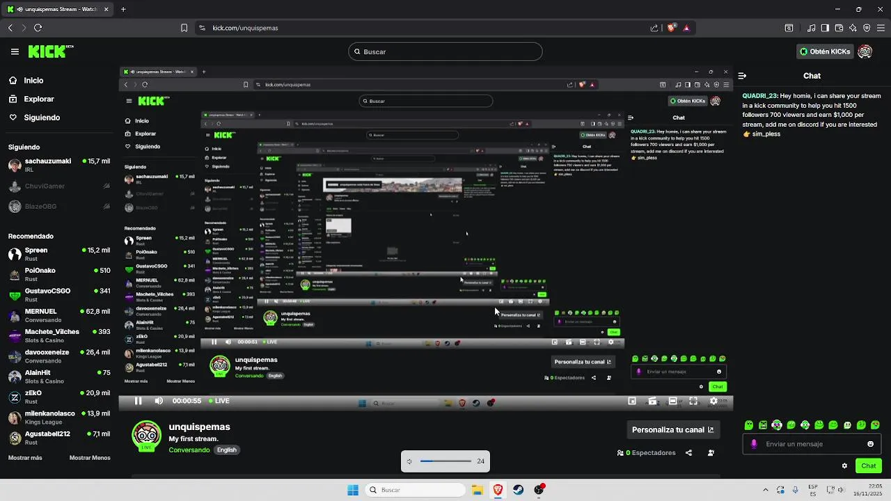This screenshot has width=891, height=501.
Task: Open the zEkO channel in the main sidebar
Action: click(59, 397)
